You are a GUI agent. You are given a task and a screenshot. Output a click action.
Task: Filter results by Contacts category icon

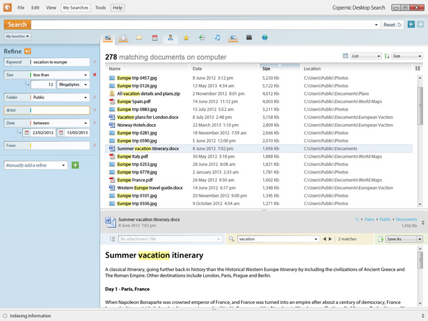click(x=170, y=38)
